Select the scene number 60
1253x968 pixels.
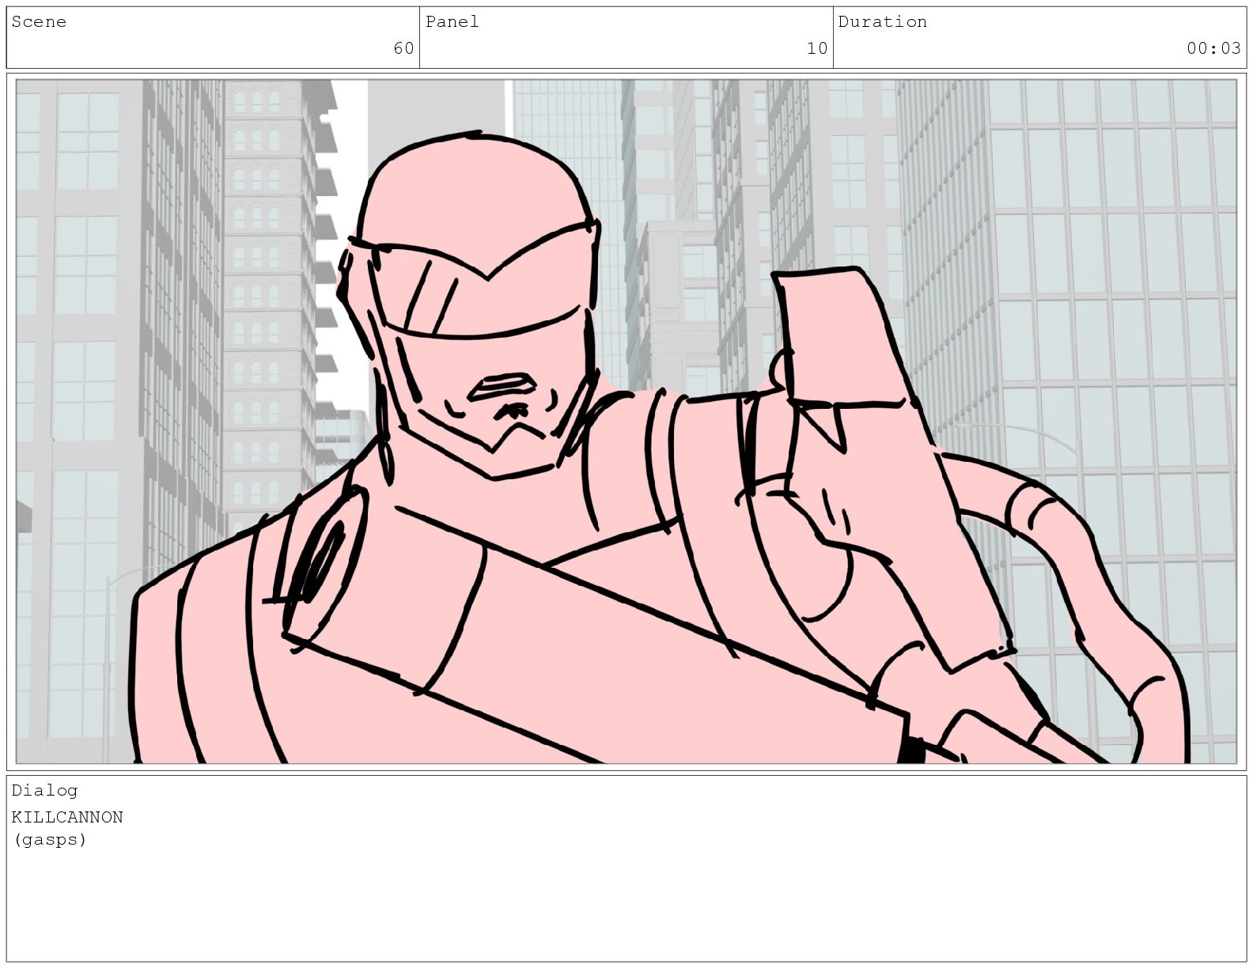[403, 49]
